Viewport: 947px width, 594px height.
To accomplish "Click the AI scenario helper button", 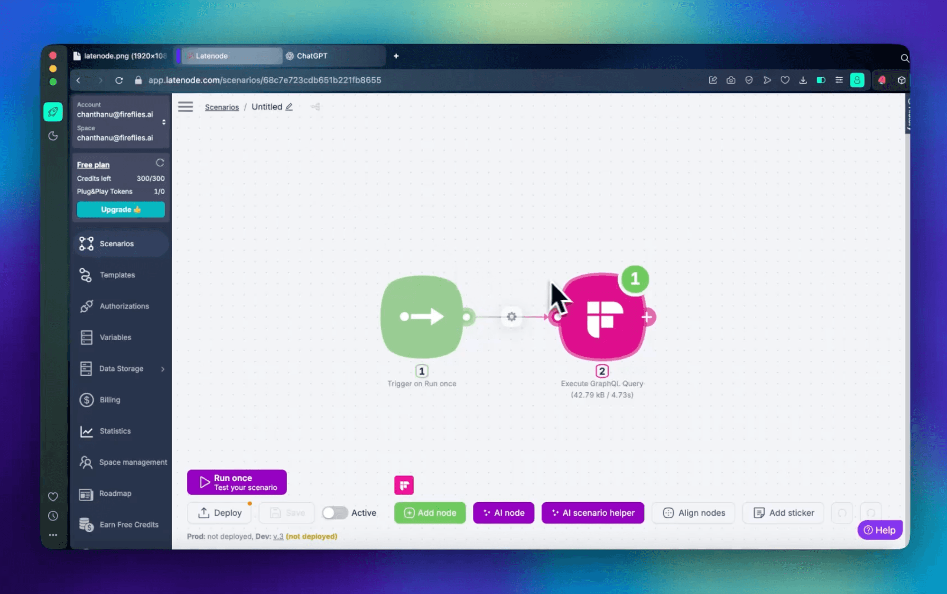I will coord(593,513).
